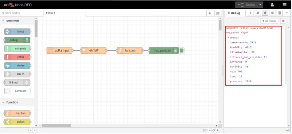Add a new flow with plus icon

[210, 13]
